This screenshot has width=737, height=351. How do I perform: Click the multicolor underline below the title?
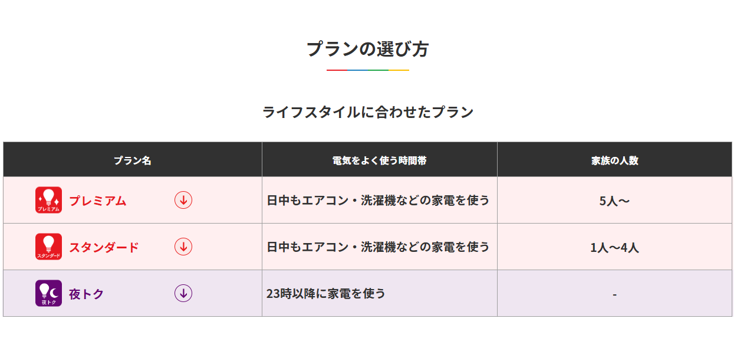click(x=368, y=70)
